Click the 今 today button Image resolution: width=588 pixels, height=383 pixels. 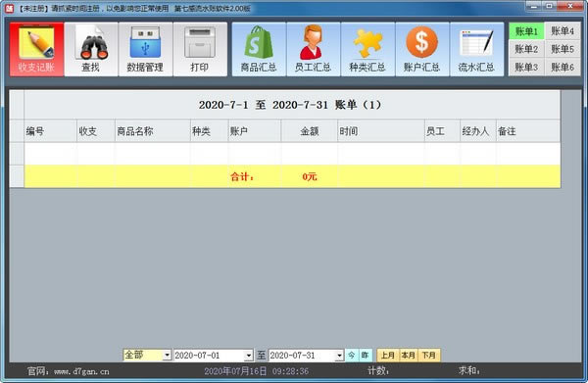point(352,355)
